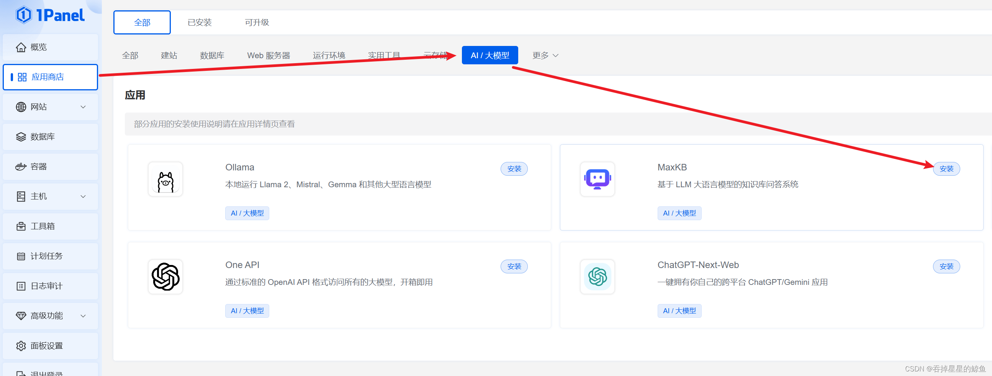Click the 基于 LLM 大语言模型 description text
Viewport: 992px width, 376px height.
pyautogui.click(x=727, y=185)
